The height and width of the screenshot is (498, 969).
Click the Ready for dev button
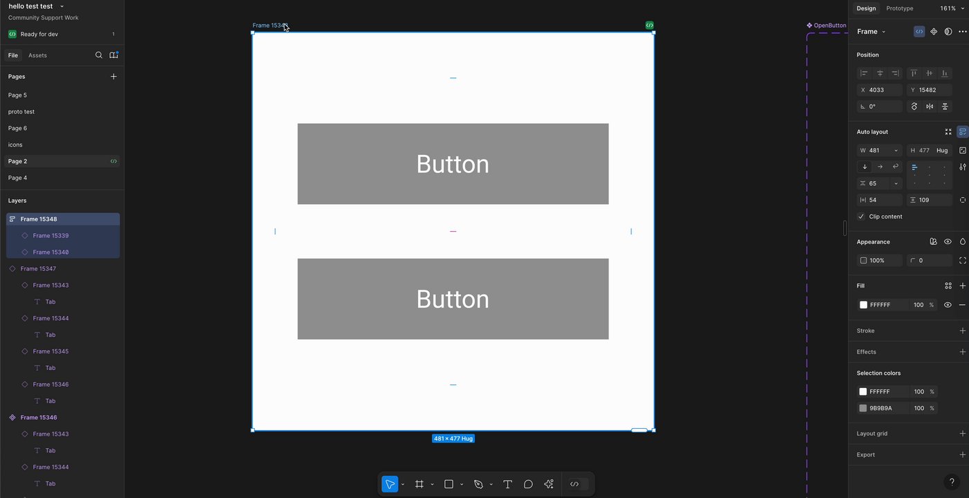(39, 34)
